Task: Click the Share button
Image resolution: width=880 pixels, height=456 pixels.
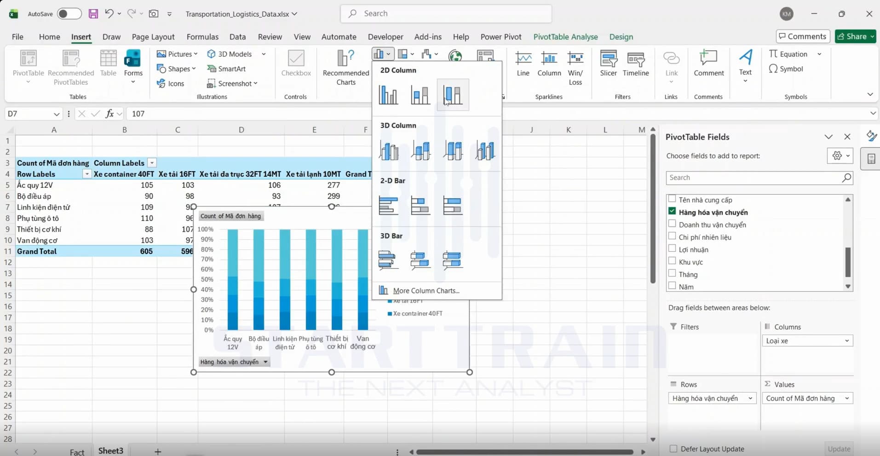Action: (x=856, y=36)
